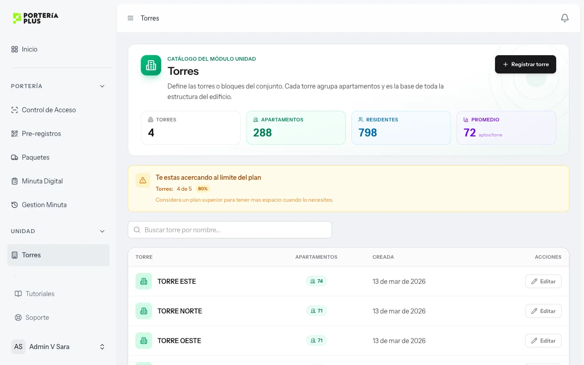Click the yellow warning triangle icon
The height and width of the screenshot is (365, 584).
tap(143, 180)
